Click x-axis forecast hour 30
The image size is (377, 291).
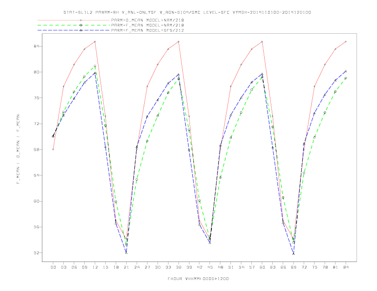tap(158, 267)
